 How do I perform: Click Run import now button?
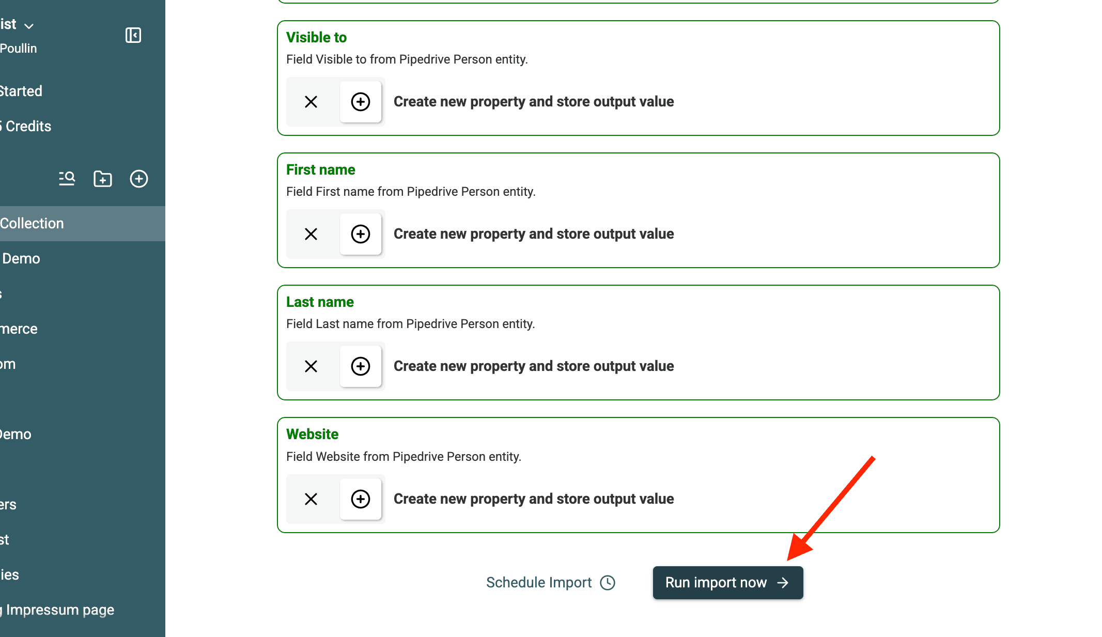(x=728, y=583)
